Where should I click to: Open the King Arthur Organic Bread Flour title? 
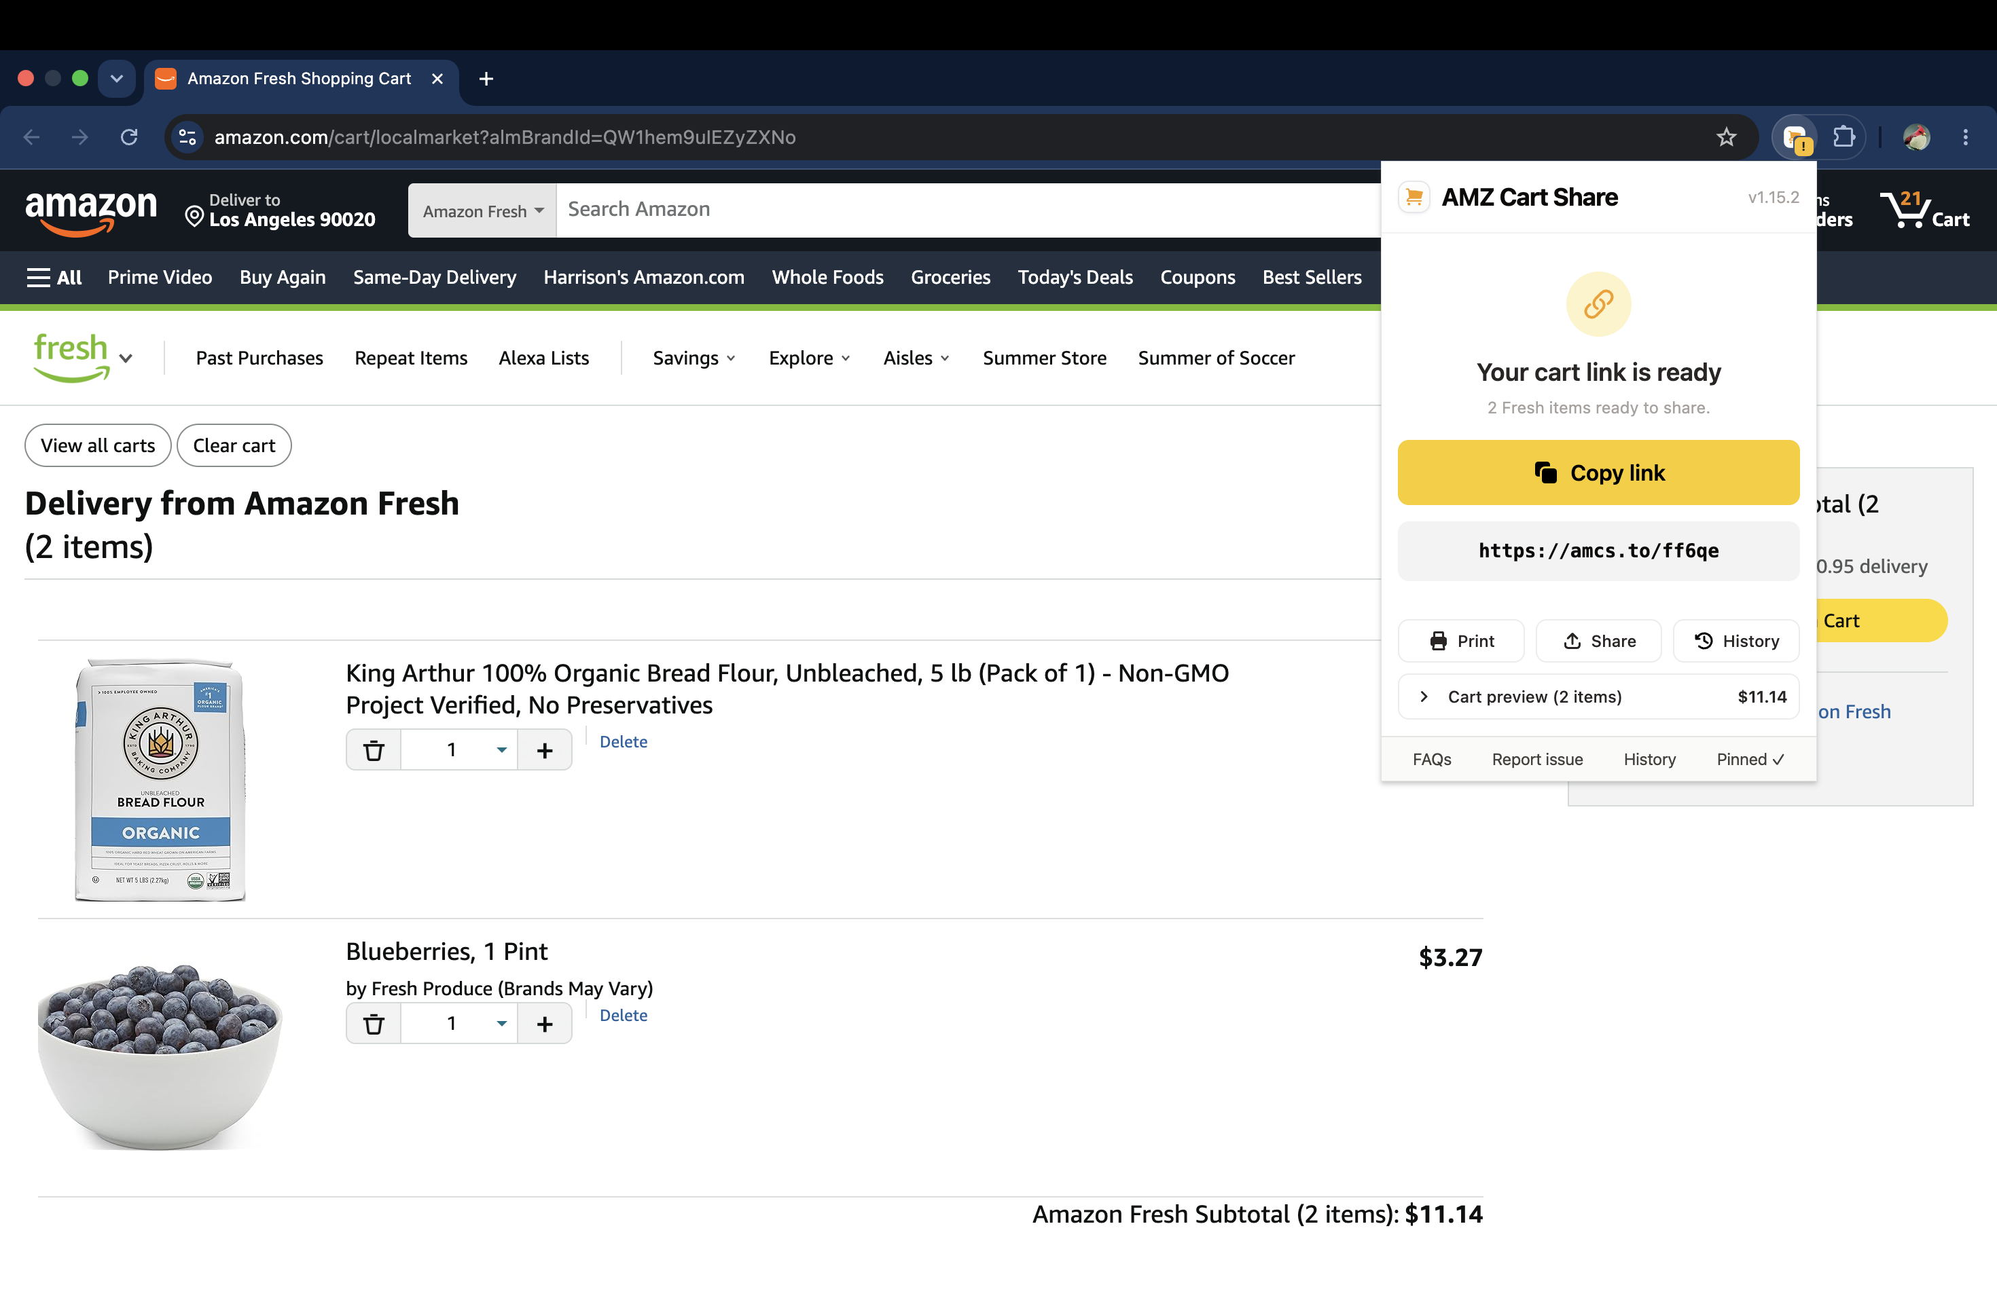point(787,688)
